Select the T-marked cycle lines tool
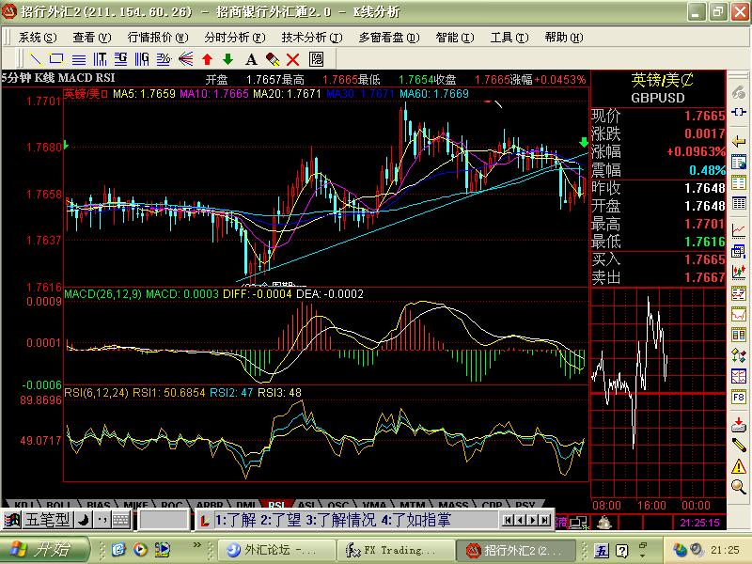This screenshot has height=564, width=752. point(100,59)
